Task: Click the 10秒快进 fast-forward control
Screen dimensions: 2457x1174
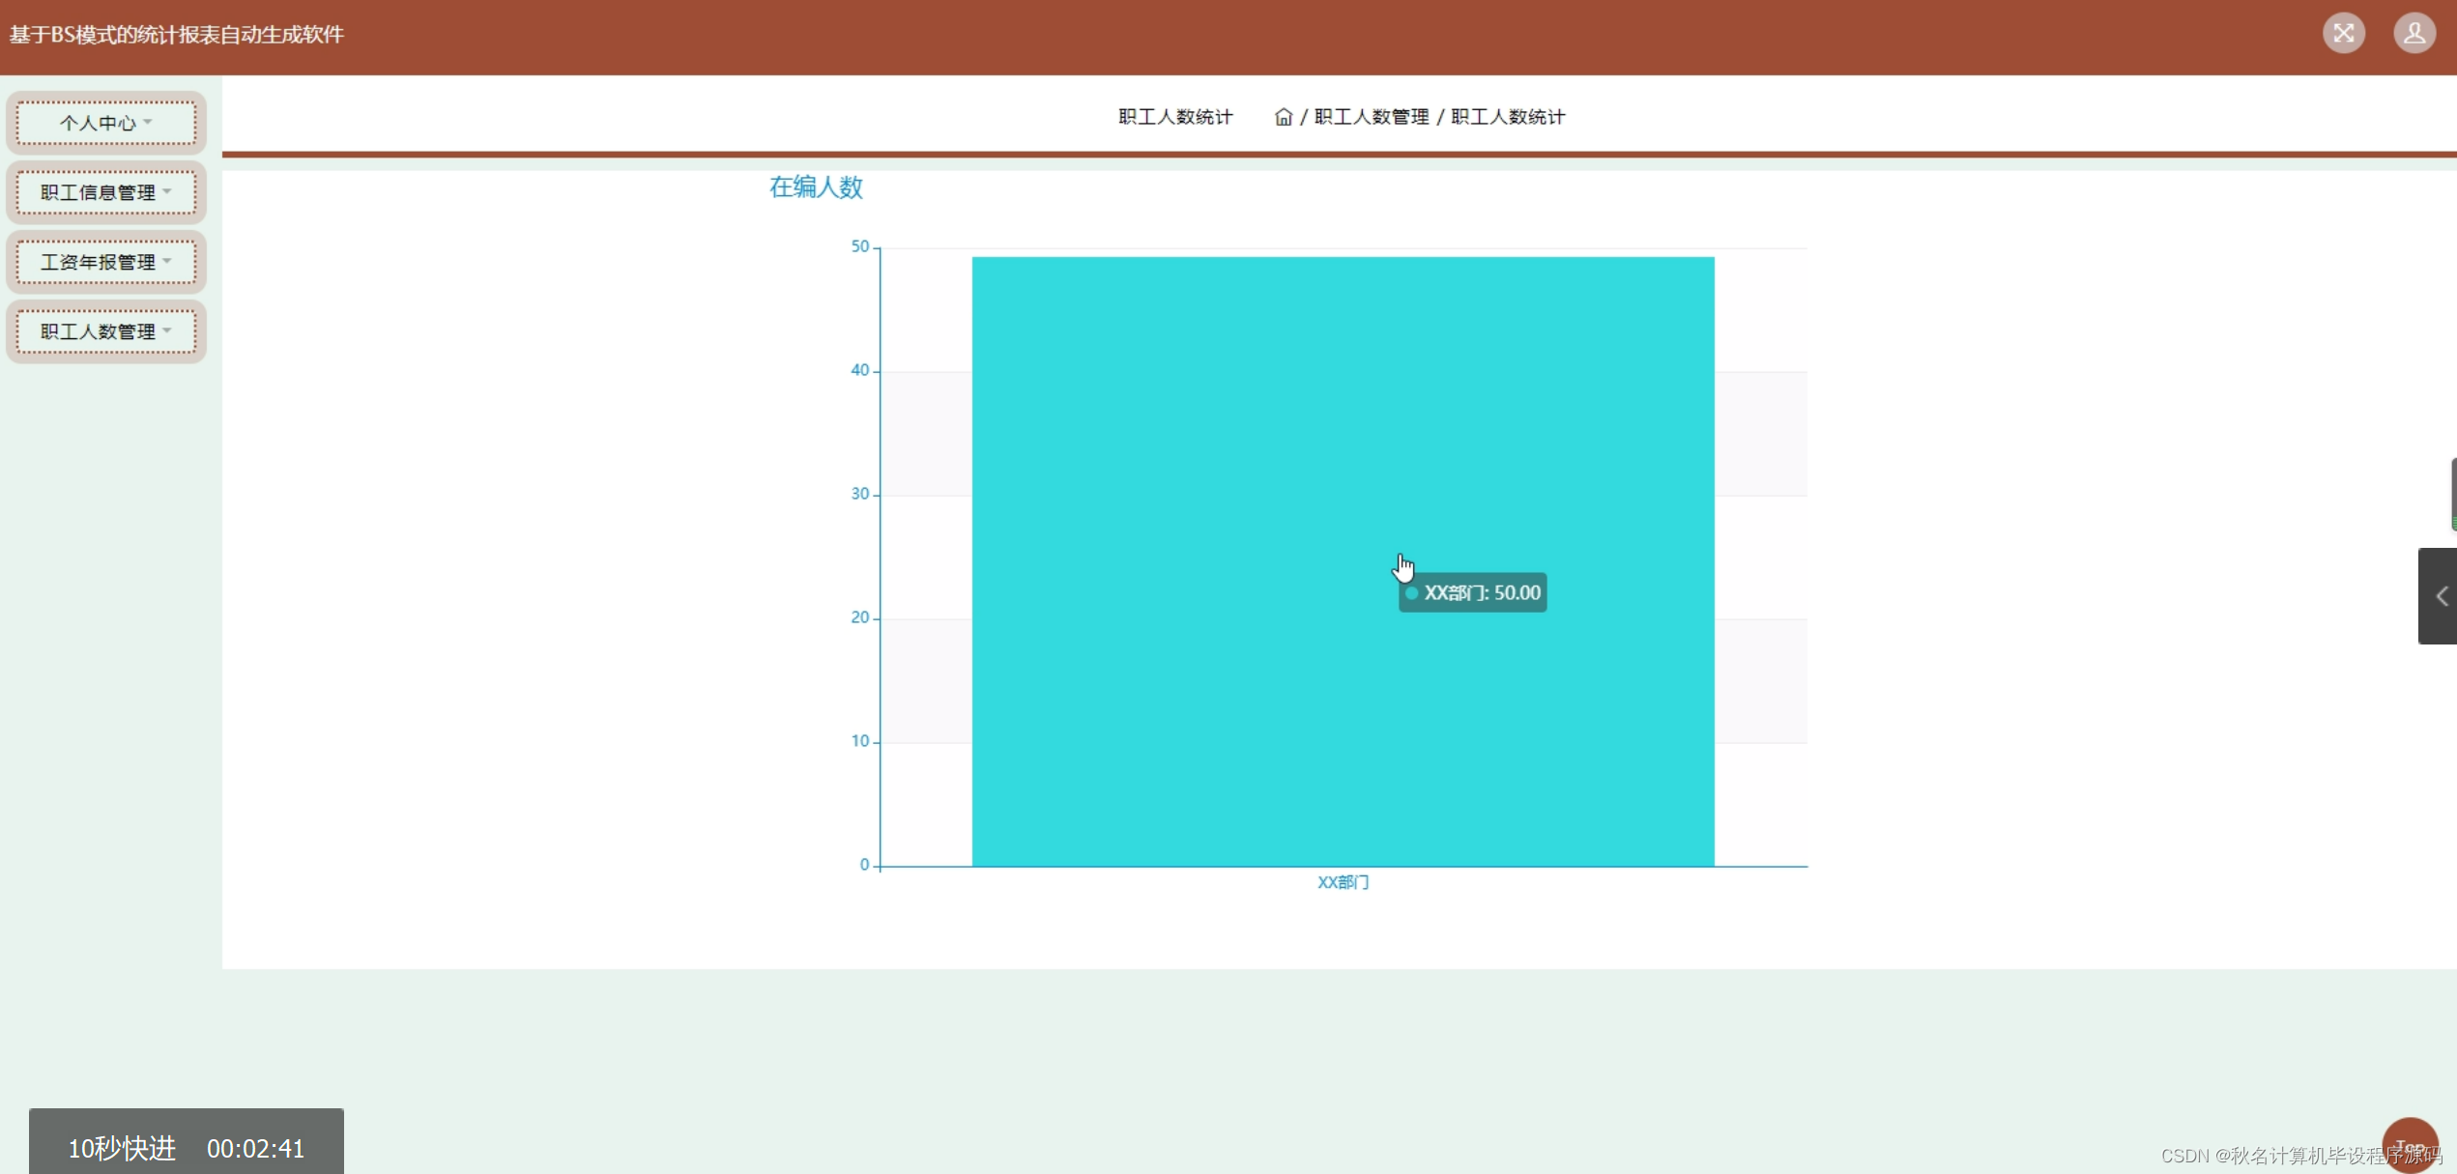Action: coord(122,1148)
